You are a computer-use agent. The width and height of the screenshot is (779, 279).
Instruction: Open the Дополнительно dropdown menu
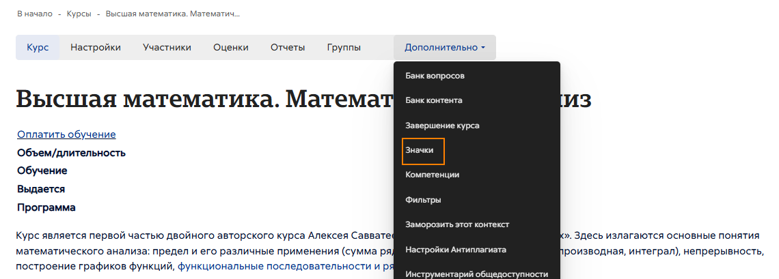(444, 48)
